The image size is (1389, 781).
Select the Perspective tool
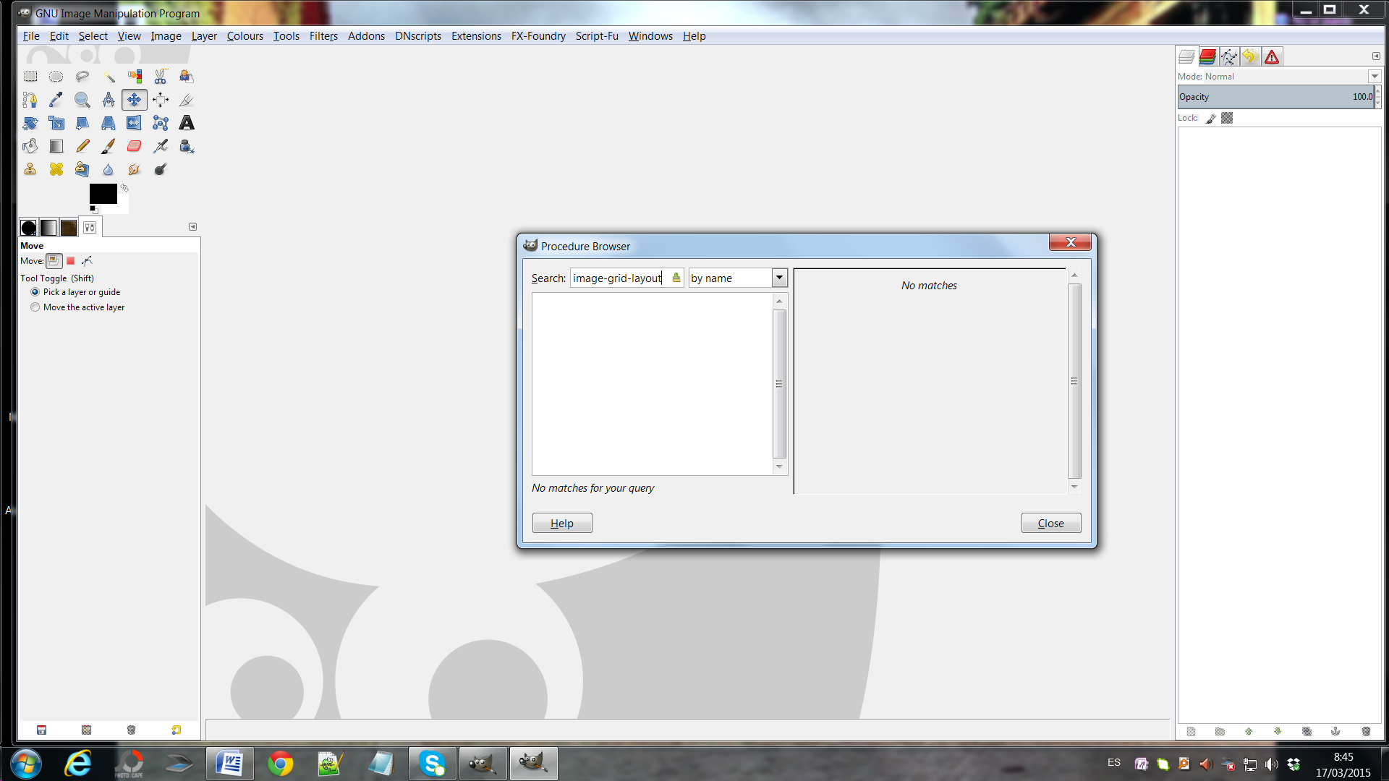point(109,123)
